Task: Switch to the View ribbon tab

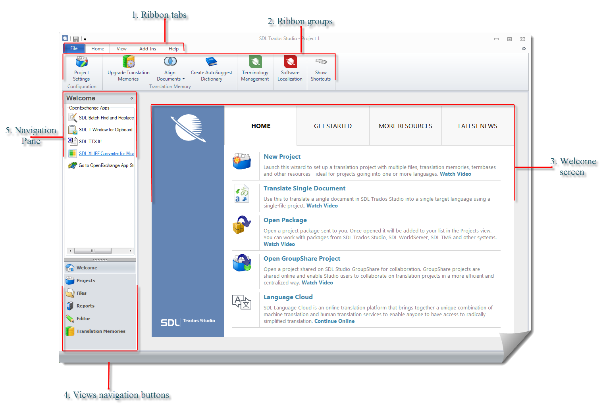Action: click(121, 49)
